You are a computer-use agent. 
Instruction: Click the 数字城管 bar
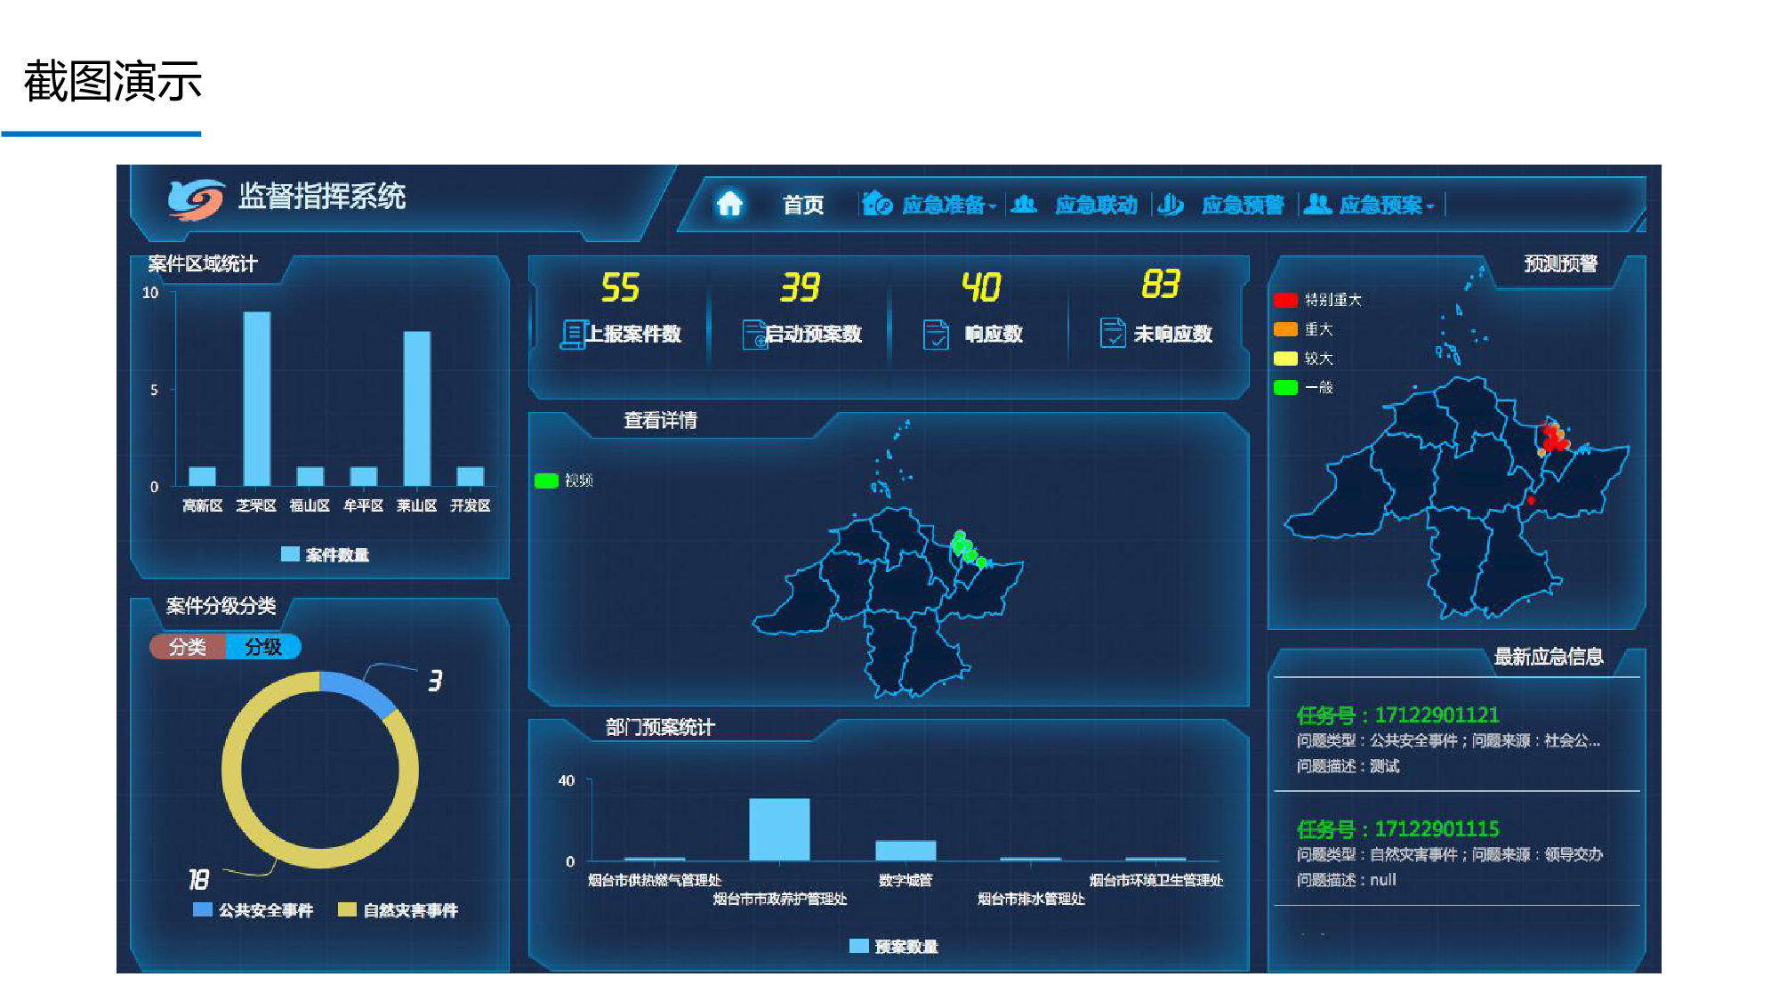pos(906,851)
